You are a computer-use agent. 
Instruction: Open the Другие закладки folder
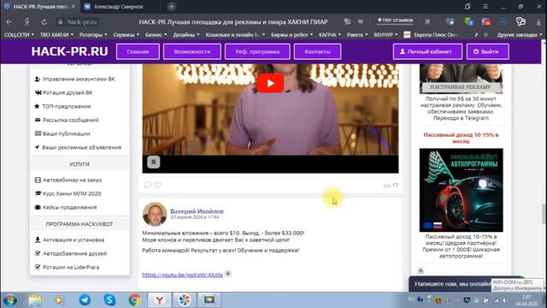(x=520, y=34)
